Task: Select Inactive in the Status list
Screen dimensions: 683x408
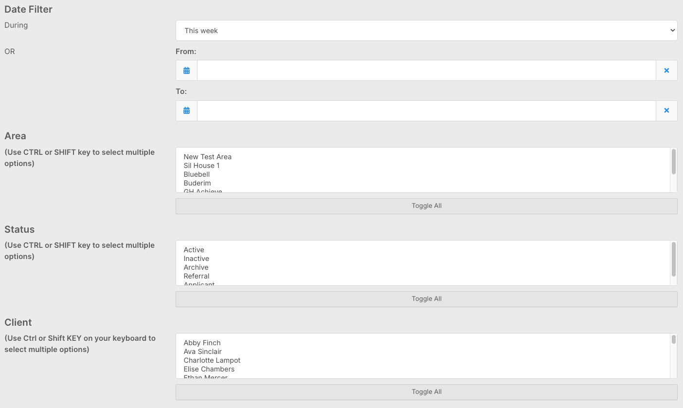Action: pos(423,259)
